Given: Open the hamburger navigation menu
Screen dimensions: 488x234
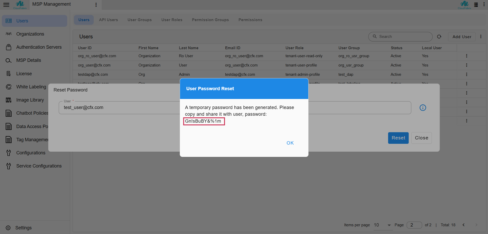Looking at the screenshot, I should (x=6, y=4).
